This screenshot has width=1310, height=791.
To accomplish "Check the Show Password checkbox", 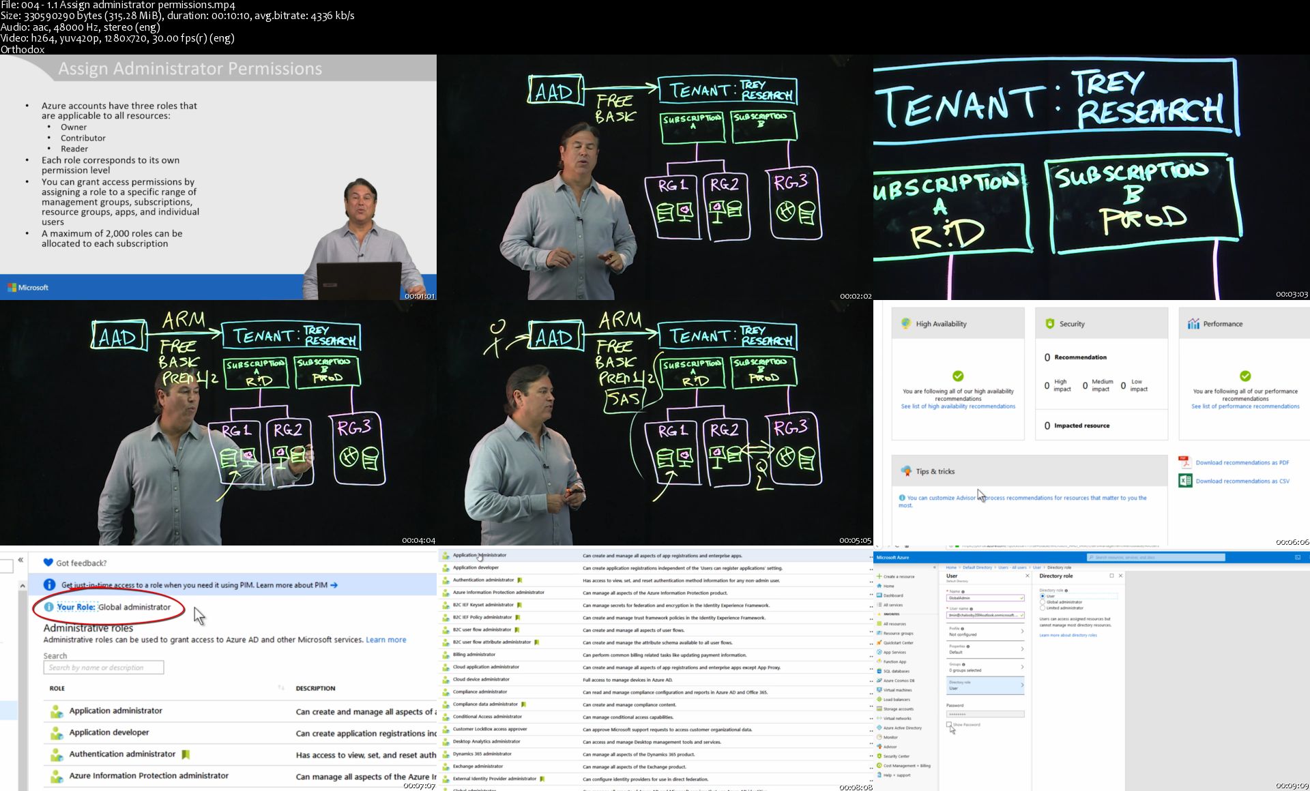I will pos(949,725).
